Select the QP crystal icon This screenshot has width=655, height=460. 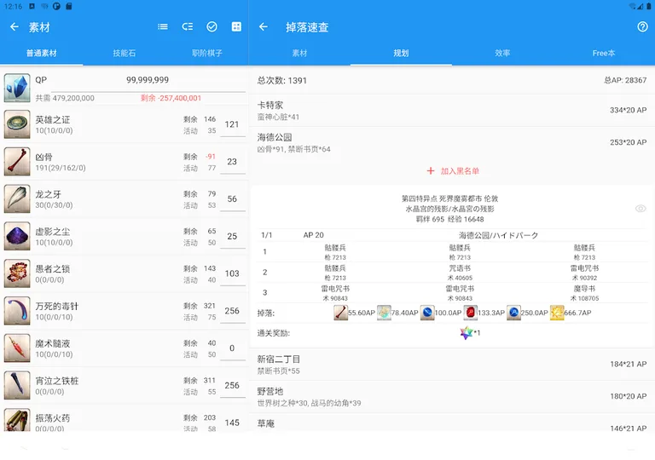coord(17,88)
